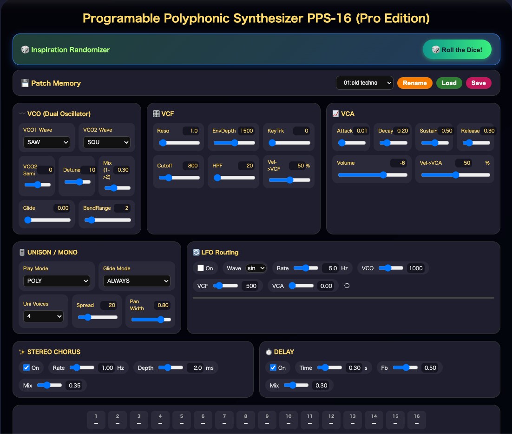
Task: Click the sparkle icon beside STEREO CHORUS
Action: (22, 352)
